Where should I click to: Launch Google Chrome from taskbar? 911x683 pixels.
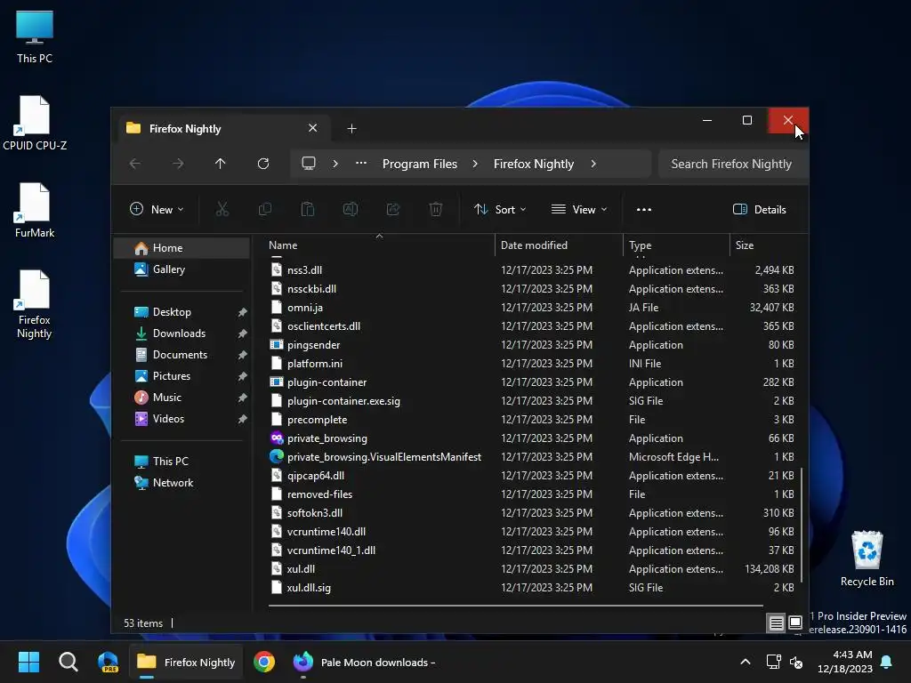tap(263, 662)
